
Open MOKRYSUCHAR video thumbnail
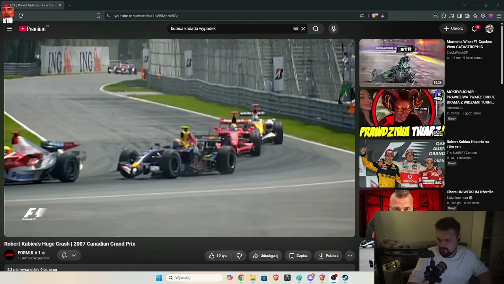(402, 113)
